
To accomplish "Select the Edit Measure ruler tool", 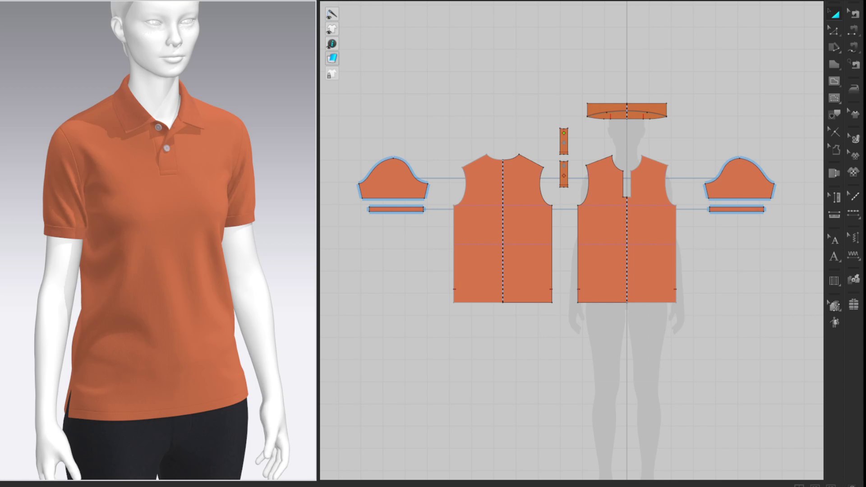I will coord(834,197).
